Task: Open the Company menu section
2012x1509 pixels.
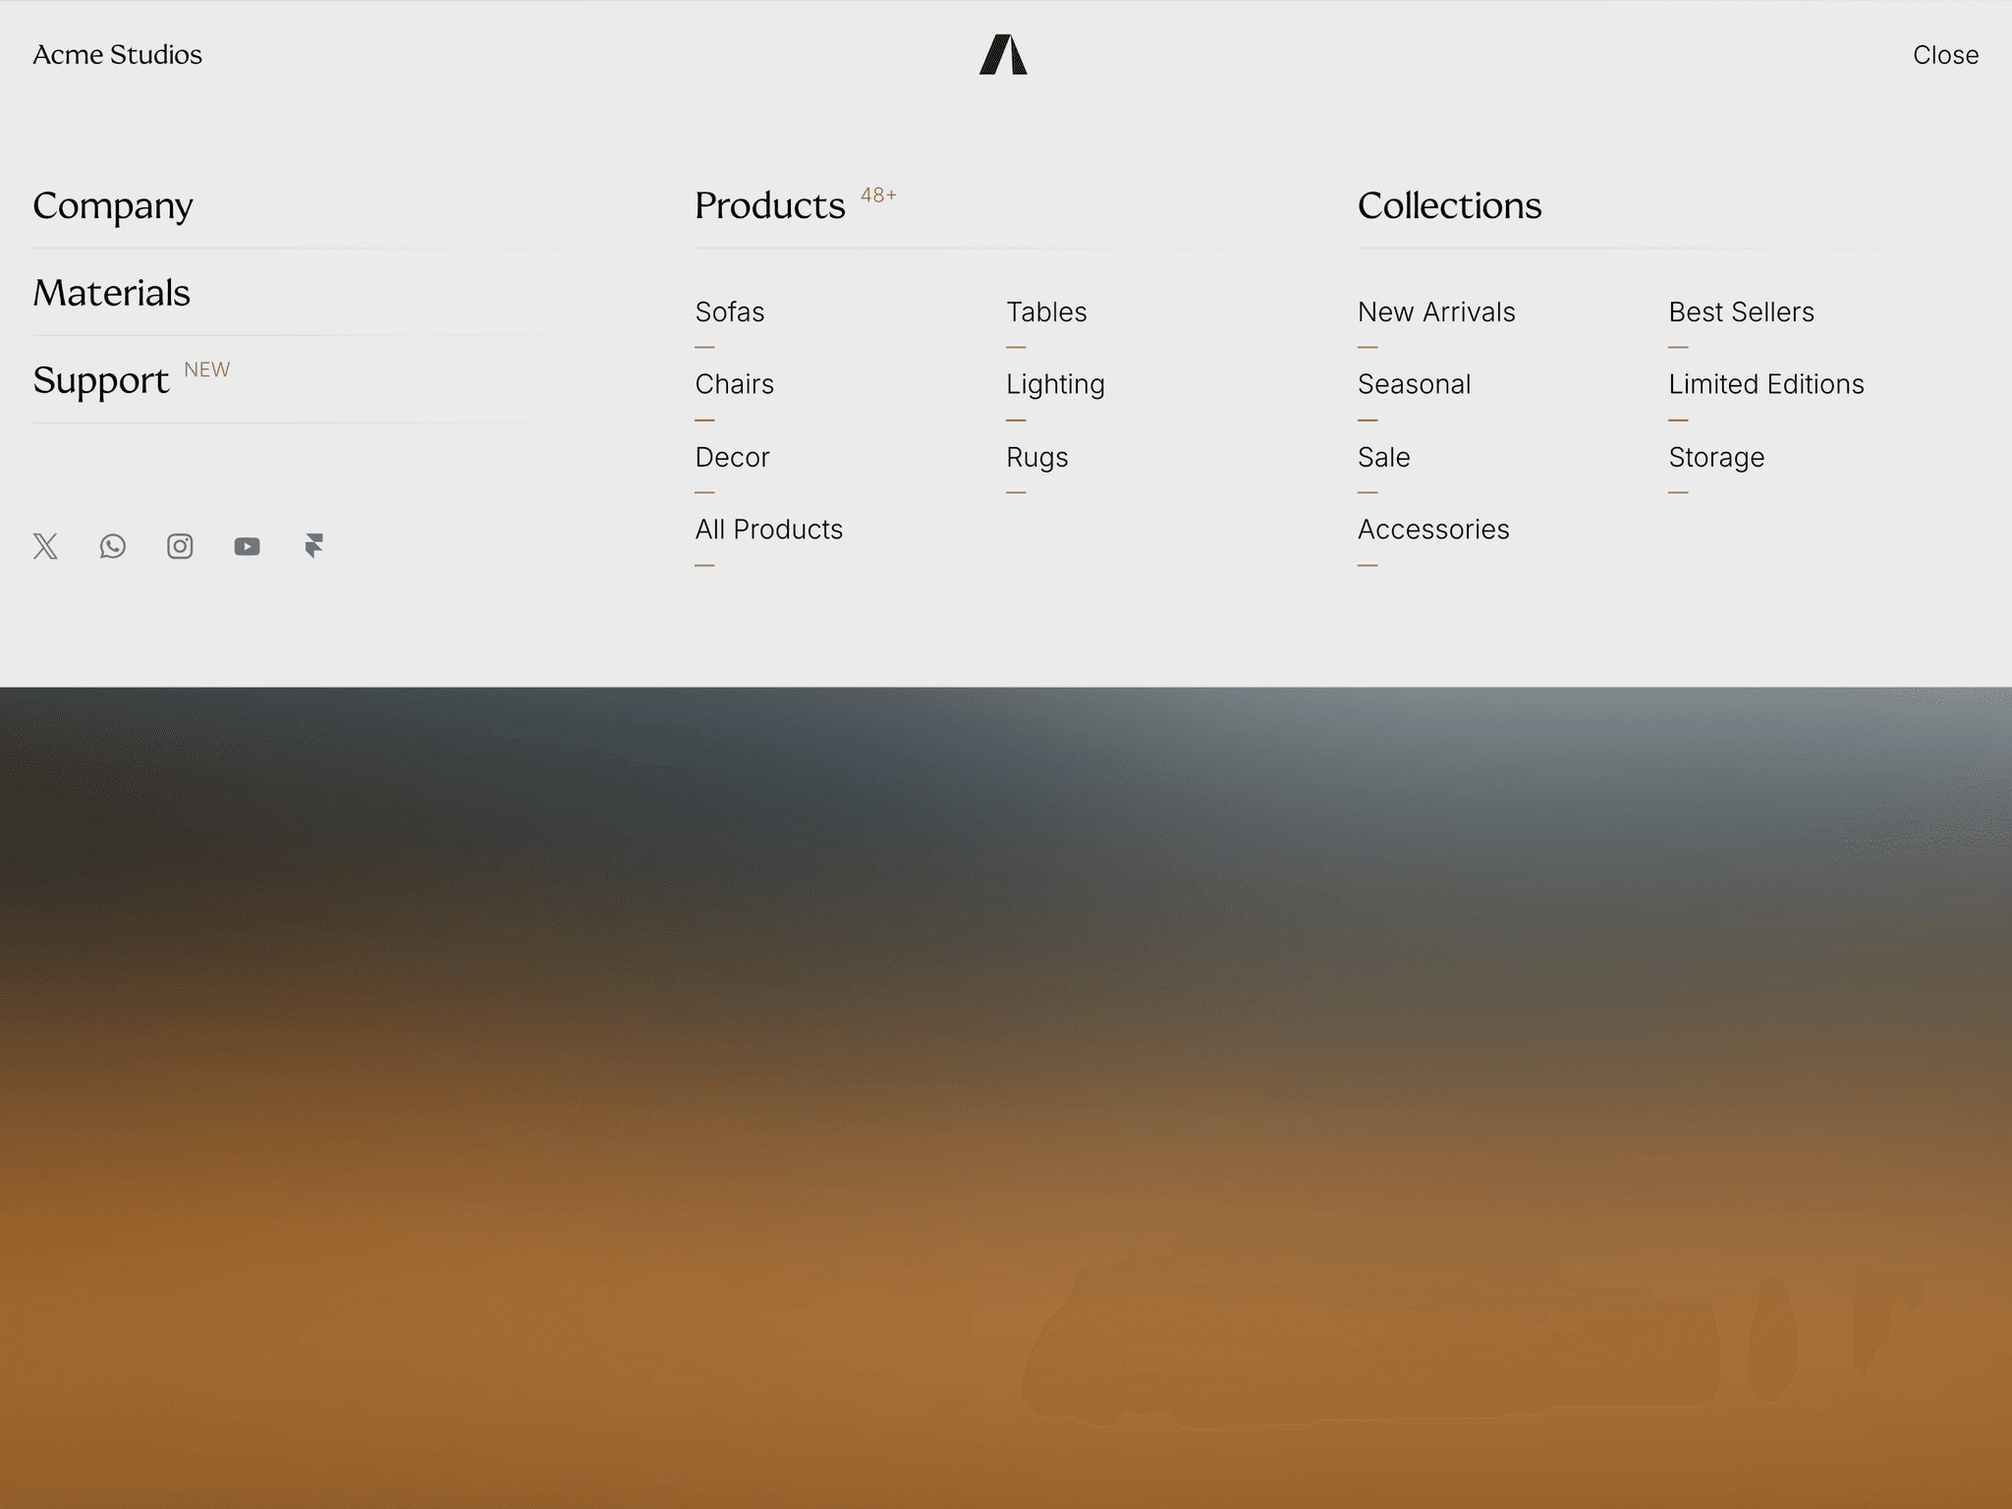Action: tap(113, 206)
